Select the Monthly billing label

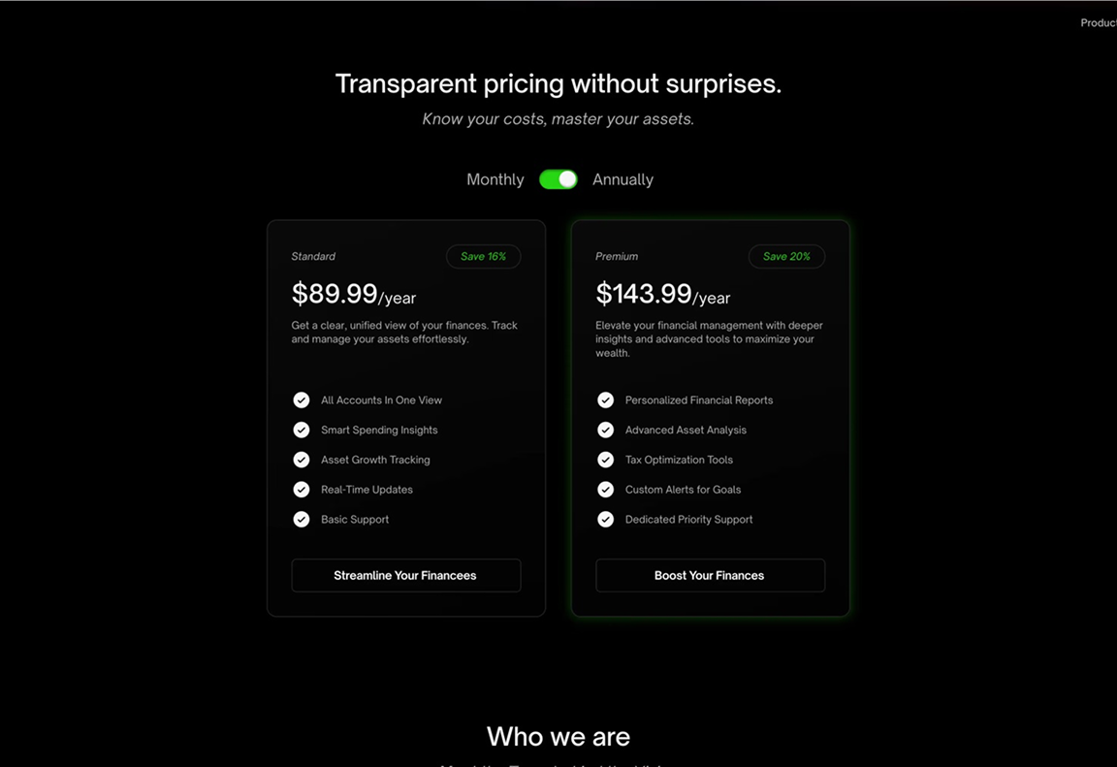click(x=495, y=179)
